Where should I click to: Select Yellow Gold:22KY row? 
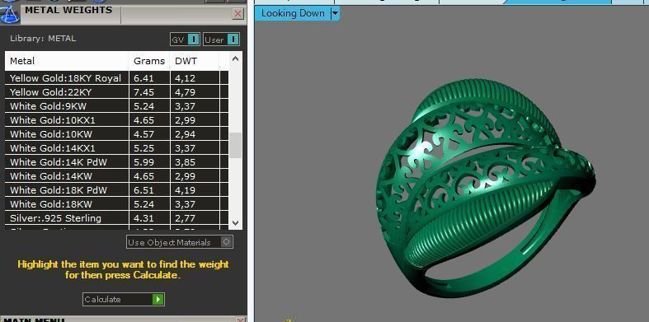[x=116, y=92]
